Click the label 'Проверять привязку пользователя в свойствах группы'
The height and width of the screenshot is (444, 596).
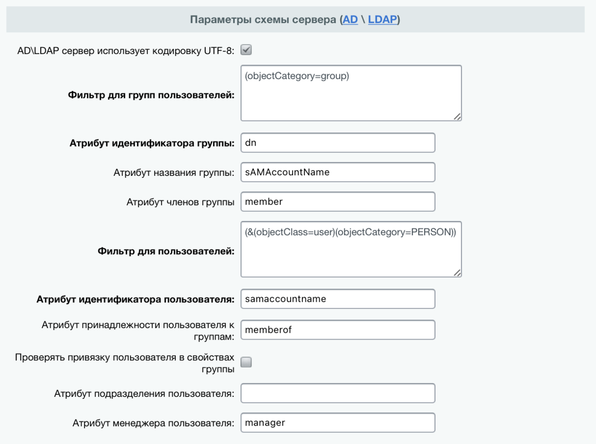(x=125, y=363)
